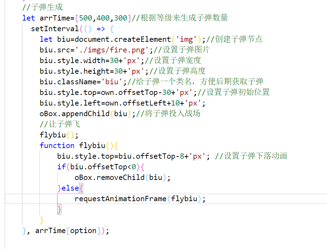
Task: Click the comment '//设置子弹初始位置'
Action: tap(233, 92)
